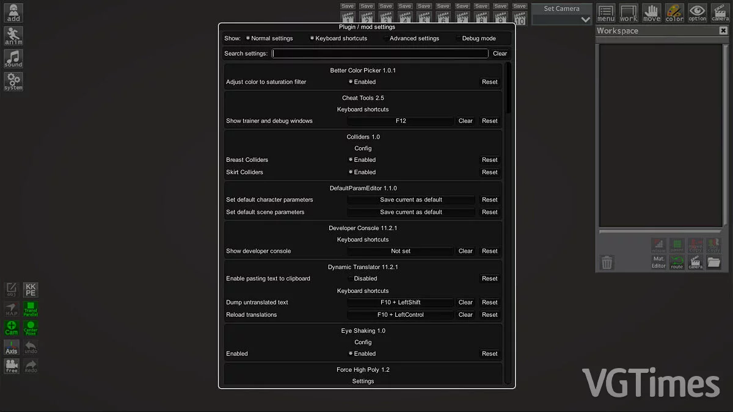Click the green route icon in workspace

click(677, 262)
